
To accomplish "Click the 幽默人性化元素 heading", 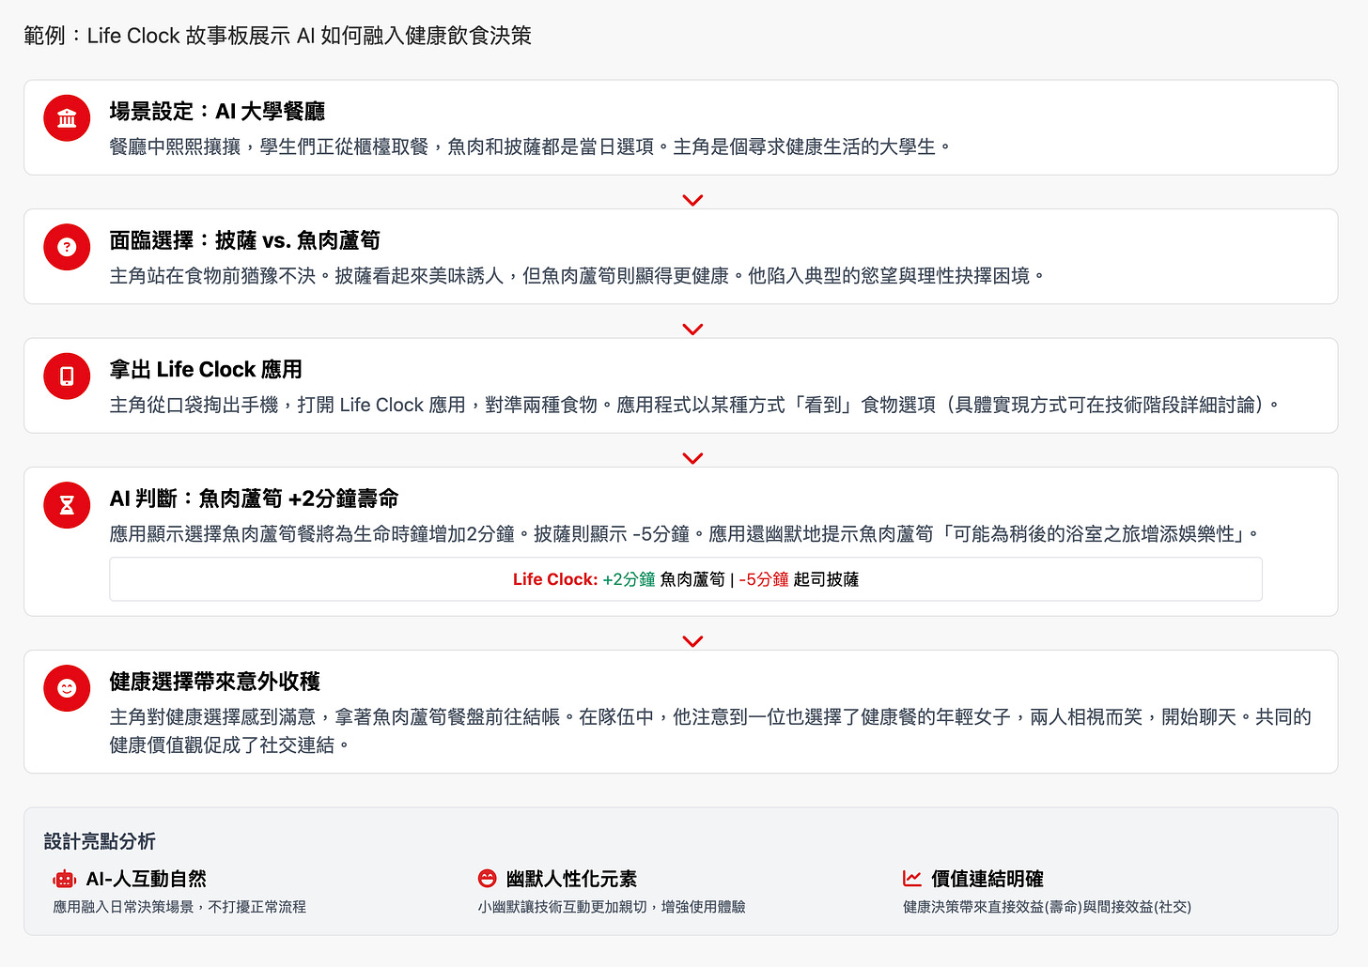I will pyautogui.click(x=571, y=879).
